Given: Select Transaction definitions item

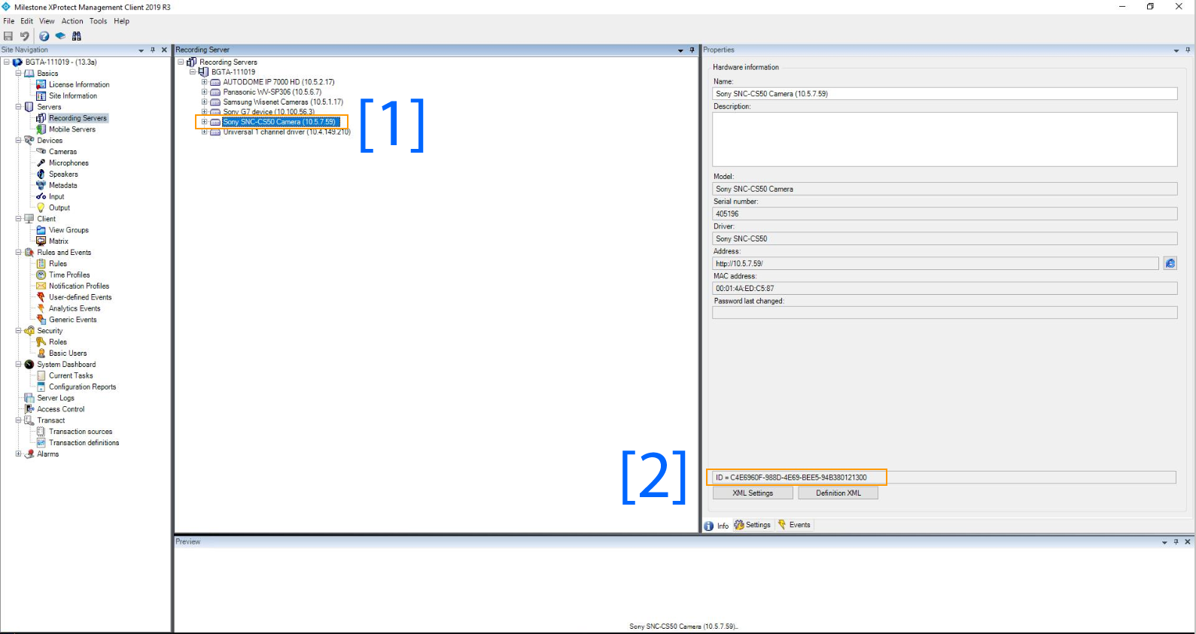Looking at the screenshot, I should click(x=84, y=443).
